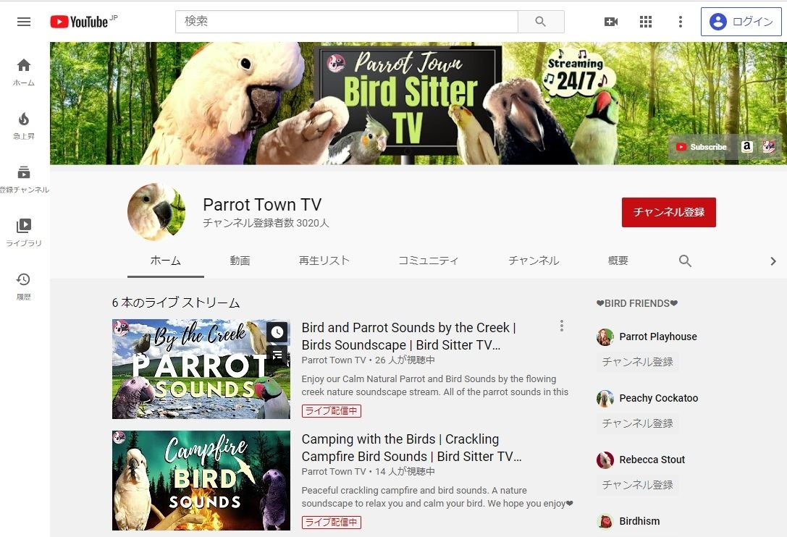This screenshot has width=787, height=537.
Task: Subscribe to Rebecca Stout with チャンネル登録
Action: pos(637,485)
